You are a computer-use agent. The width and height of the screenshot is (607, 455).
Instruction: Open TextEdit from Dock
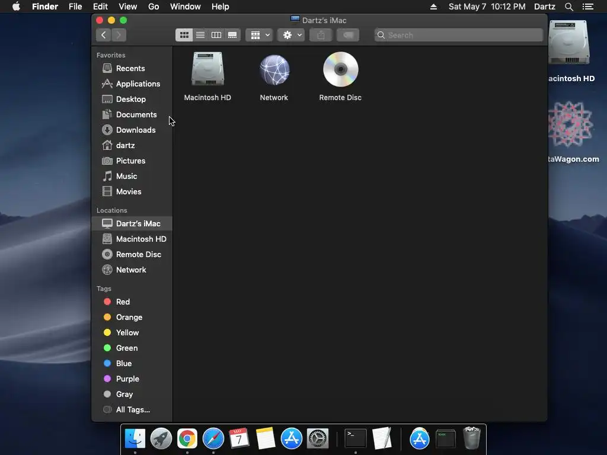pyautogui.click(x=382, y=439)
